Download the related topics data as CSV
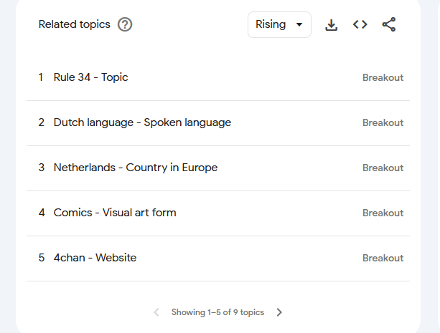 (x=331, y=24)
